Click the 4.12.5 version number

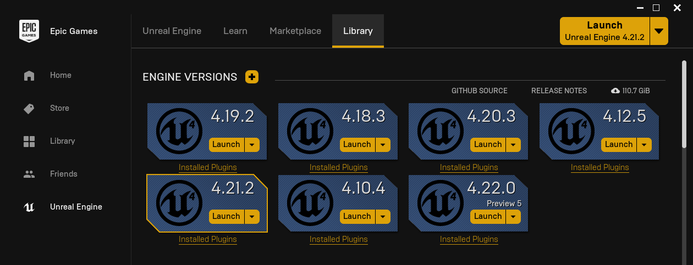pos(625,116)
